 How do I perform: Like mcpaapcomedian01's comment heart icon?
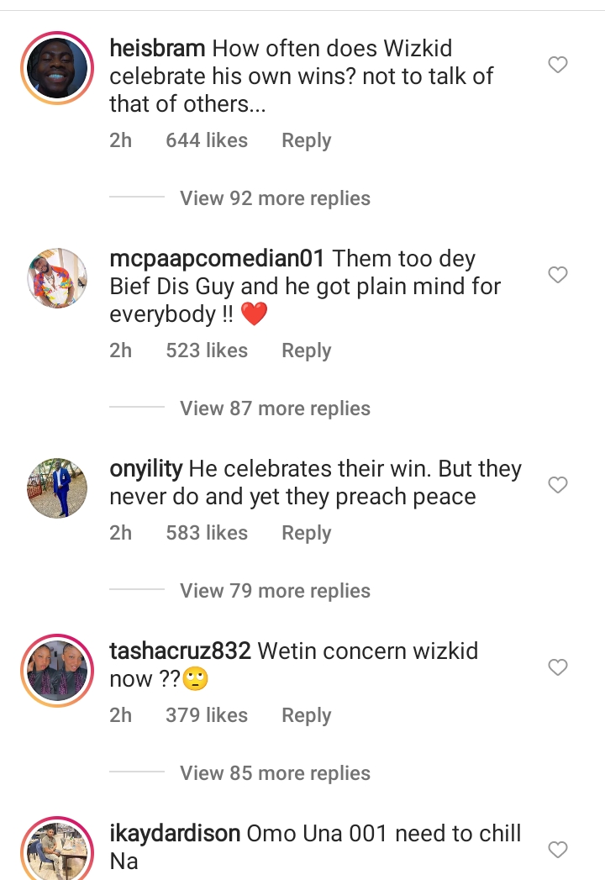(x=557, y=275)
